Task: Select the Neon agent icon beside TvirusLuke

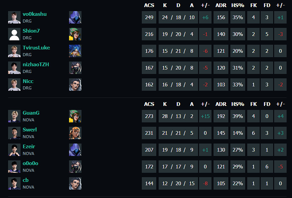Action: [75, 51]
